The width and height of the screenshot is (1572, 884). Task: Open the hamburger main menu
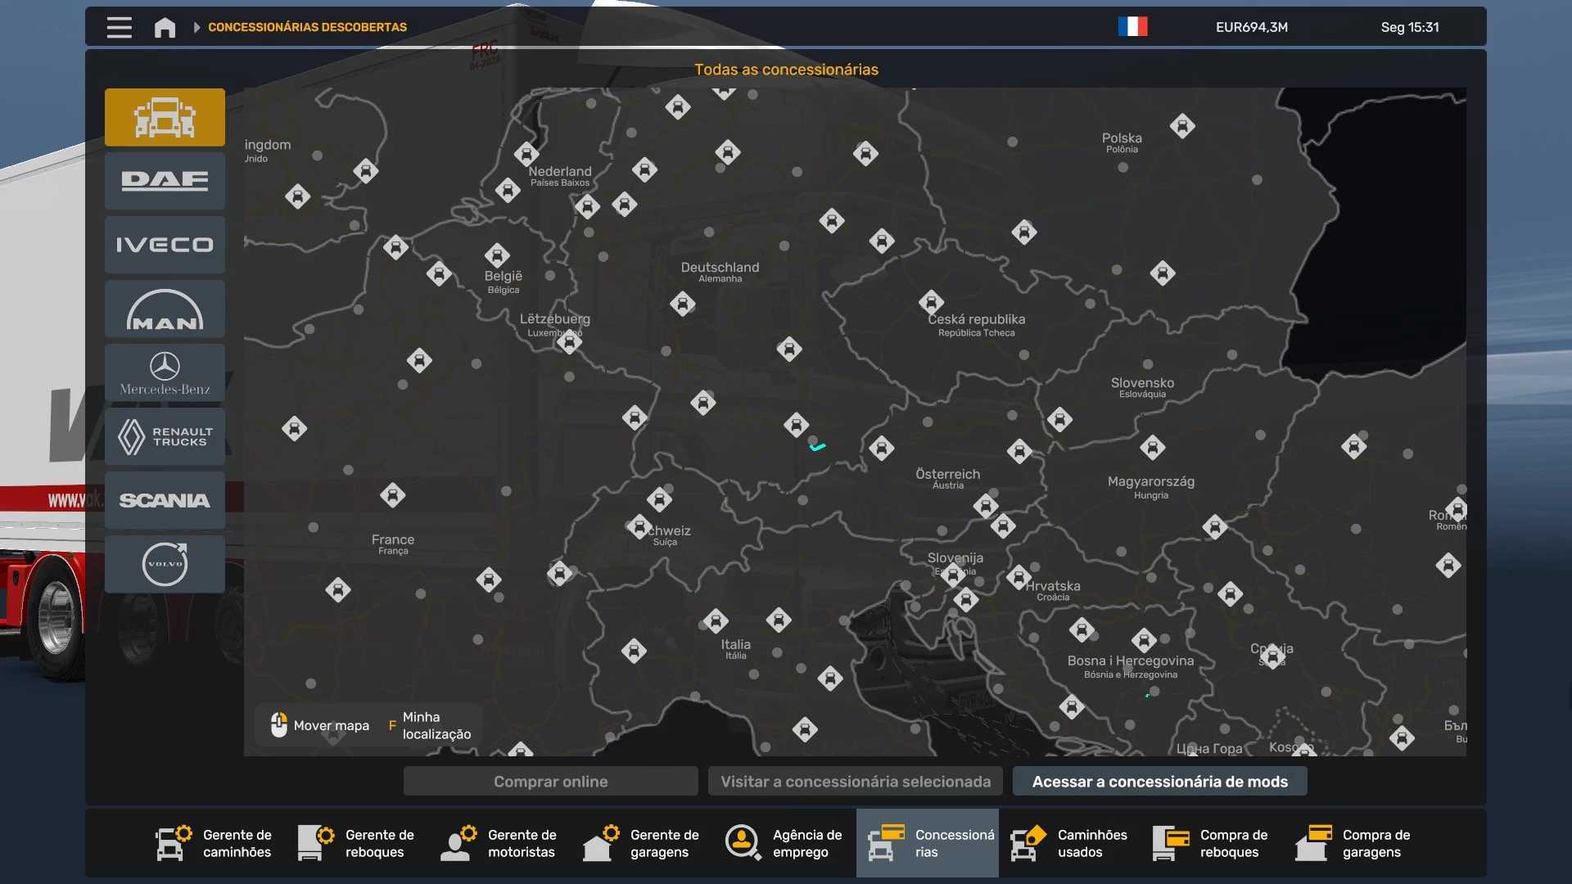[119, 27]
